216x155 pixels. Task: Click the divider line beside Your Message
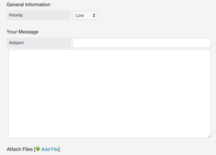(125, 32)
